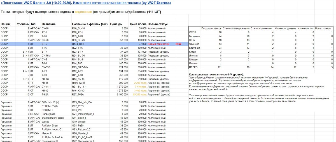336x142 pixels.
Task: Click the ВСЕГО row label in summary table
Action: 193,67
